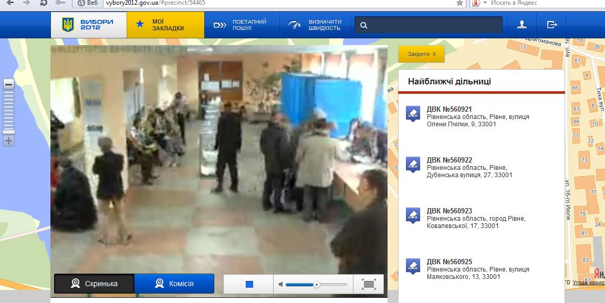Screen dimensions: 605x303
Task: Zoom out the map with minus button
Action: pos(9,84)
